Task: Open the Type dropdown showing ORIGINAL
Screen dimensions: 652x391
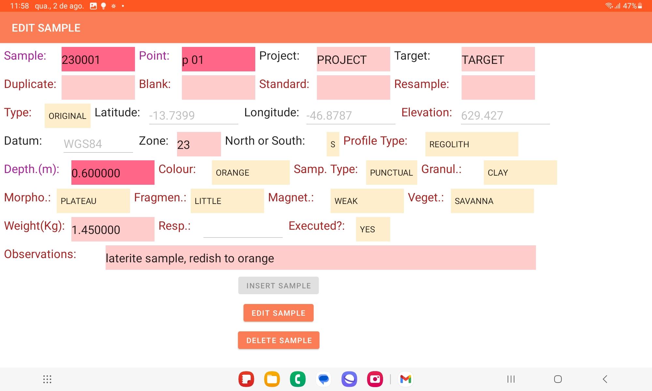Action: click(67, 116)
